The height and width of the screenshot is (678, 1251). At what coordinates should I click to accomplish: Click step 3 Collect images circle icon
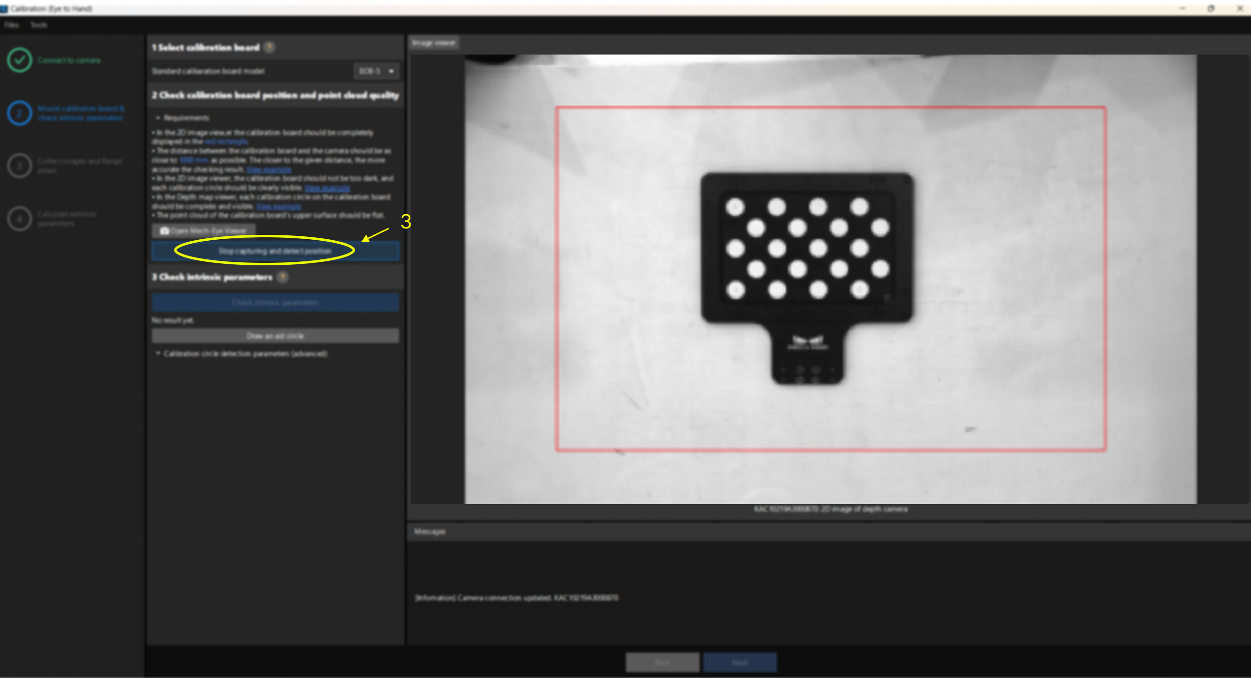coord(20,166)
